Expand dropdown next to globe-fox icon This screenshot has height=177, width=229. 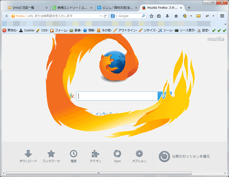pyautogui.click(x=191, y=16)
